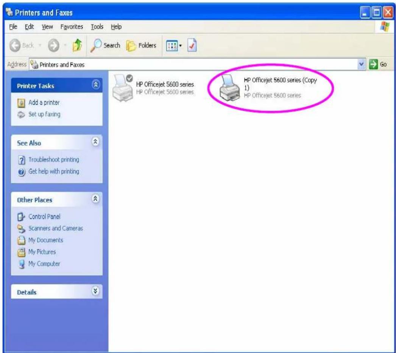The image size is (396, 353).
Task: Click the checkmark document toolbar icon
Action: tap(192, 45)
